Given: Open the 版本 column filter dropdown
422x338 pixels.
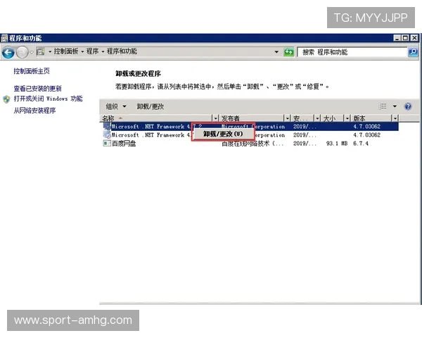Looking at the screenshot, I should [x=395, y=118].
